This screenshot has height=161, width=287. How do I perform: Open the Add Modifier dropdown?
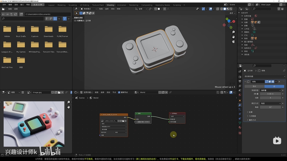click(x=265, y=76)
